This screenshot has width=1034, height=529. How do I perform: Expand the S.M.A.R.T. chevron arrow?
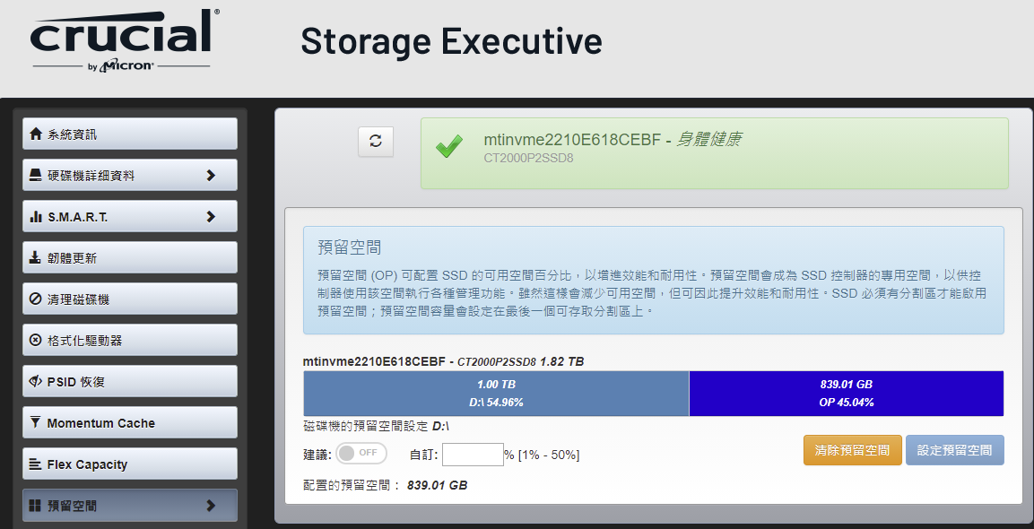tap(211, 216)
